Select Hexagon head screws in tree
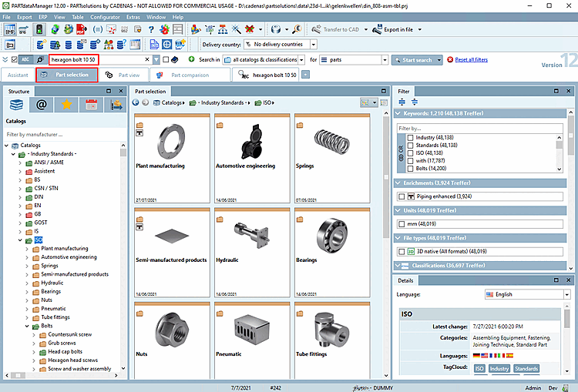 [x=72, y=360]
